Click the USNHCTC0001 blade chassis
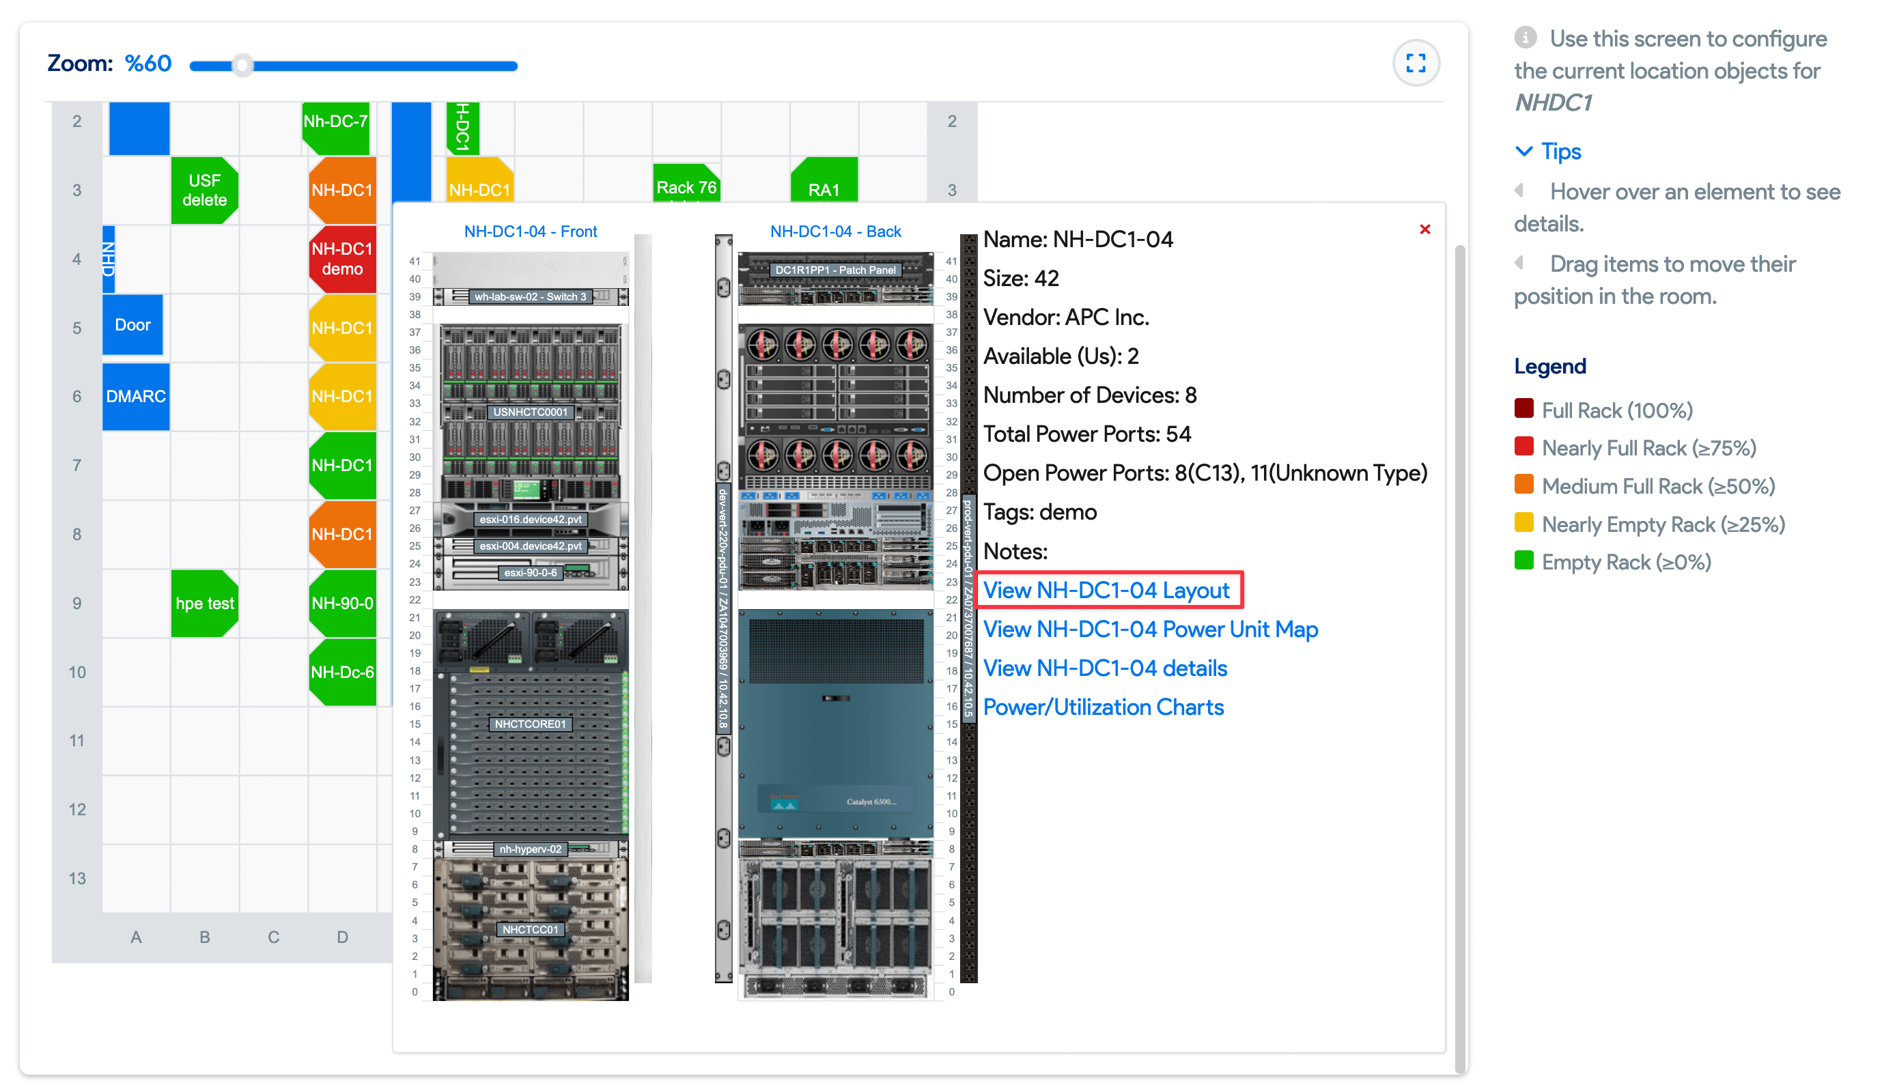The height and width of the screenshot is (1087, 1882). pos(530,411)
